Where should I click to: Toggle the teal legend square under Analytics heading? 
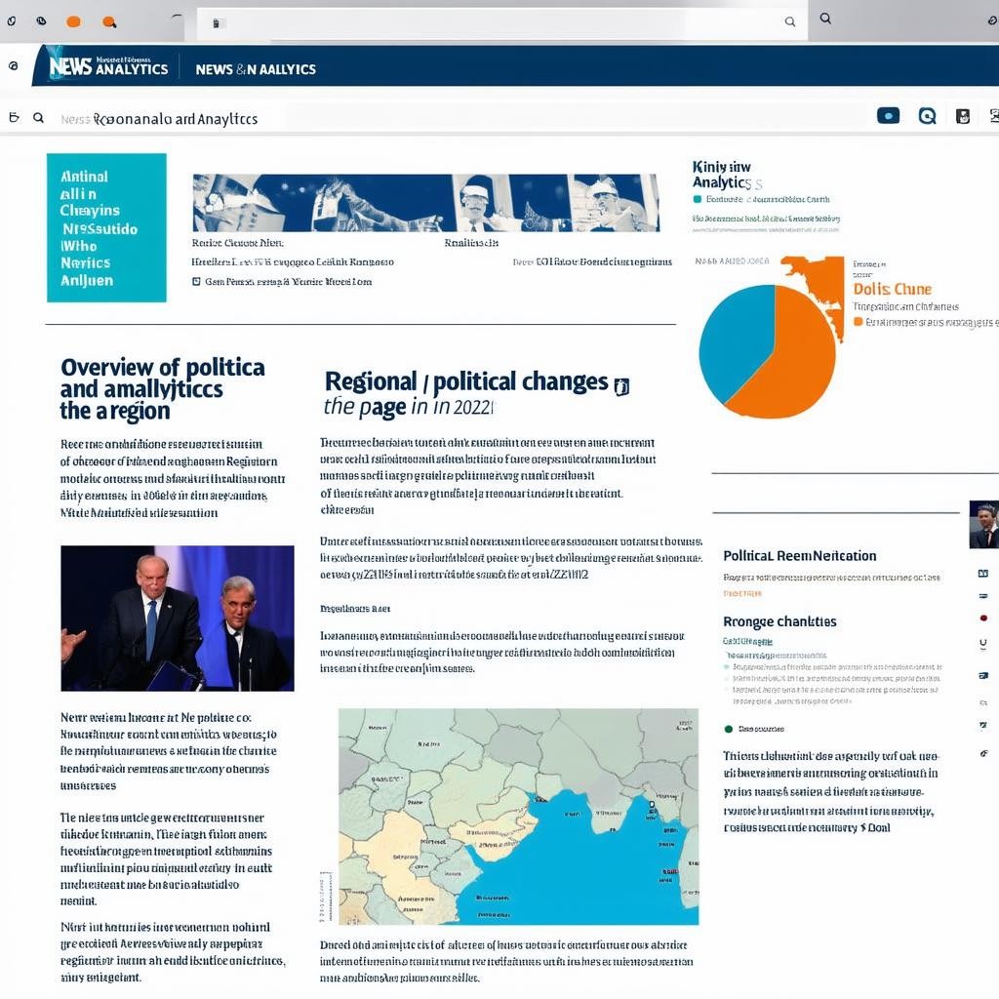point(697,199)
